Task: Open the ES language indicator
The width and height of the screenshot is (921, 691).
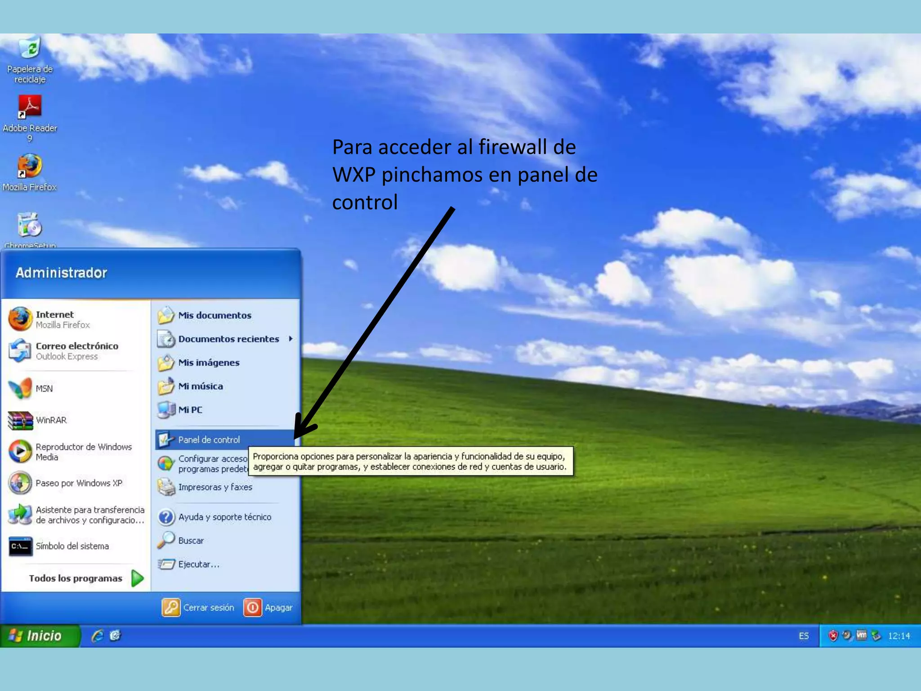Action: 804,636
